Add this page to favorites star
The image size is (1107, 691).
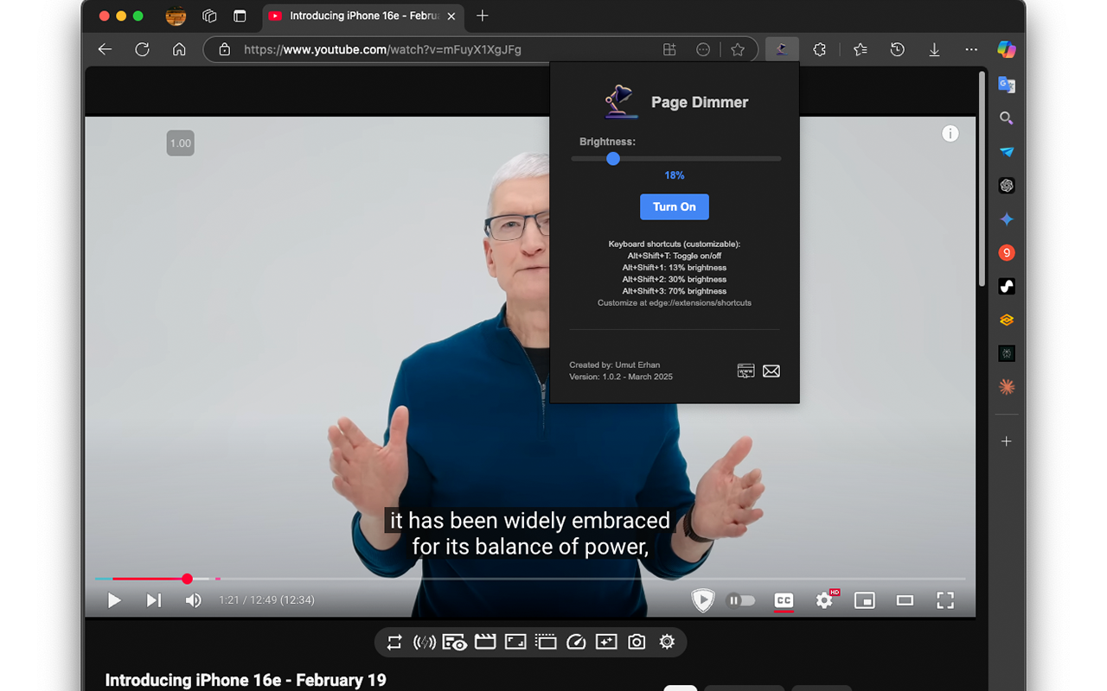pos(738,49)
